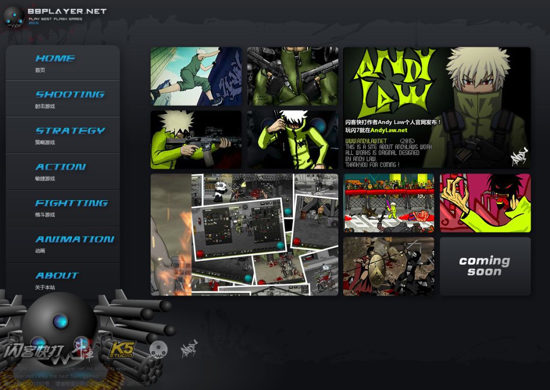The height and width of the screenshot is (390, 550).
Task: Click the gray skull icon in the footer
Action: point(158,349)
